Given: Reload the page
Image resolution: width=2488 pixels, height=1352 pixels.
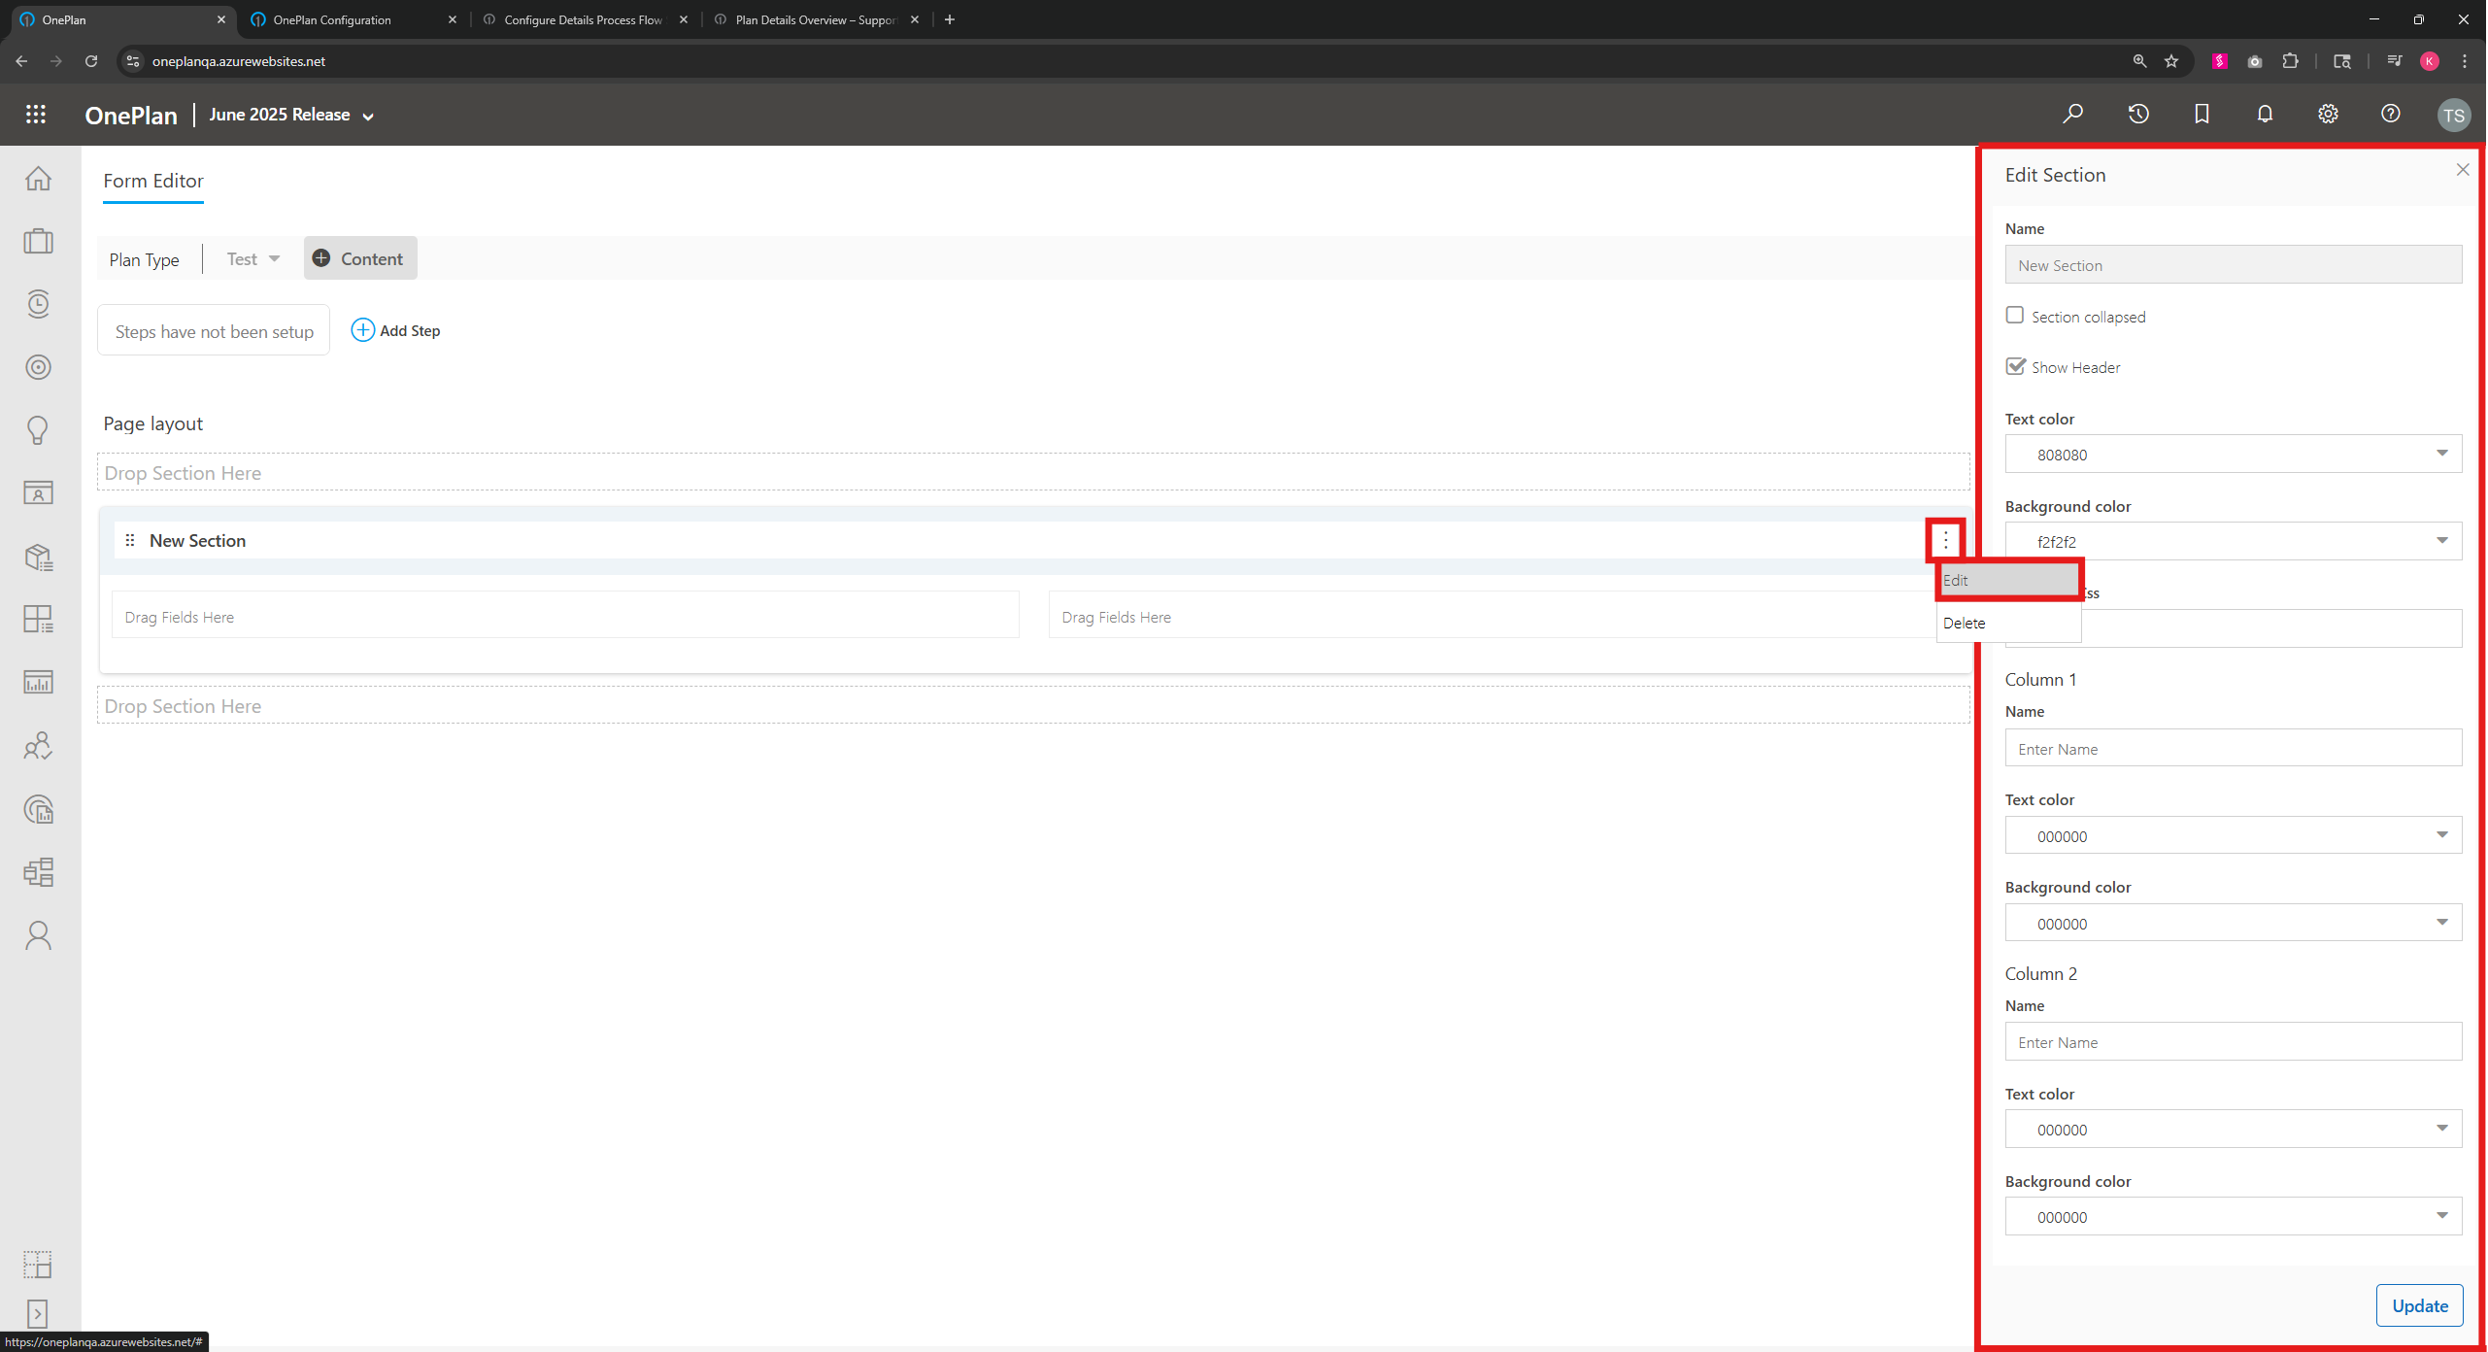Looking at the screenshot, I should click(x=91, y=61).
